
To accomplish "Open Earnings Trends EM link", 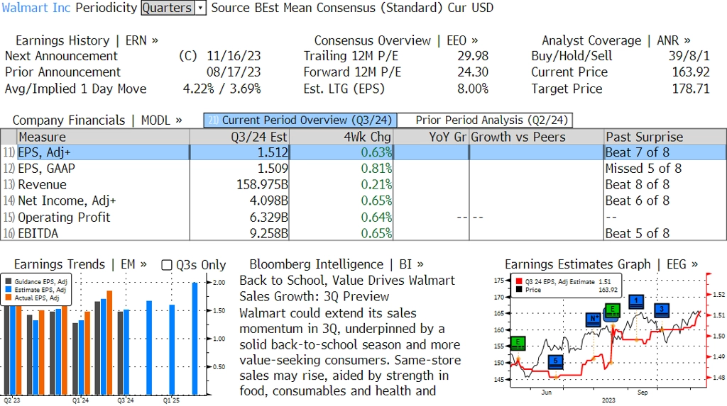I will click(80, 264).
